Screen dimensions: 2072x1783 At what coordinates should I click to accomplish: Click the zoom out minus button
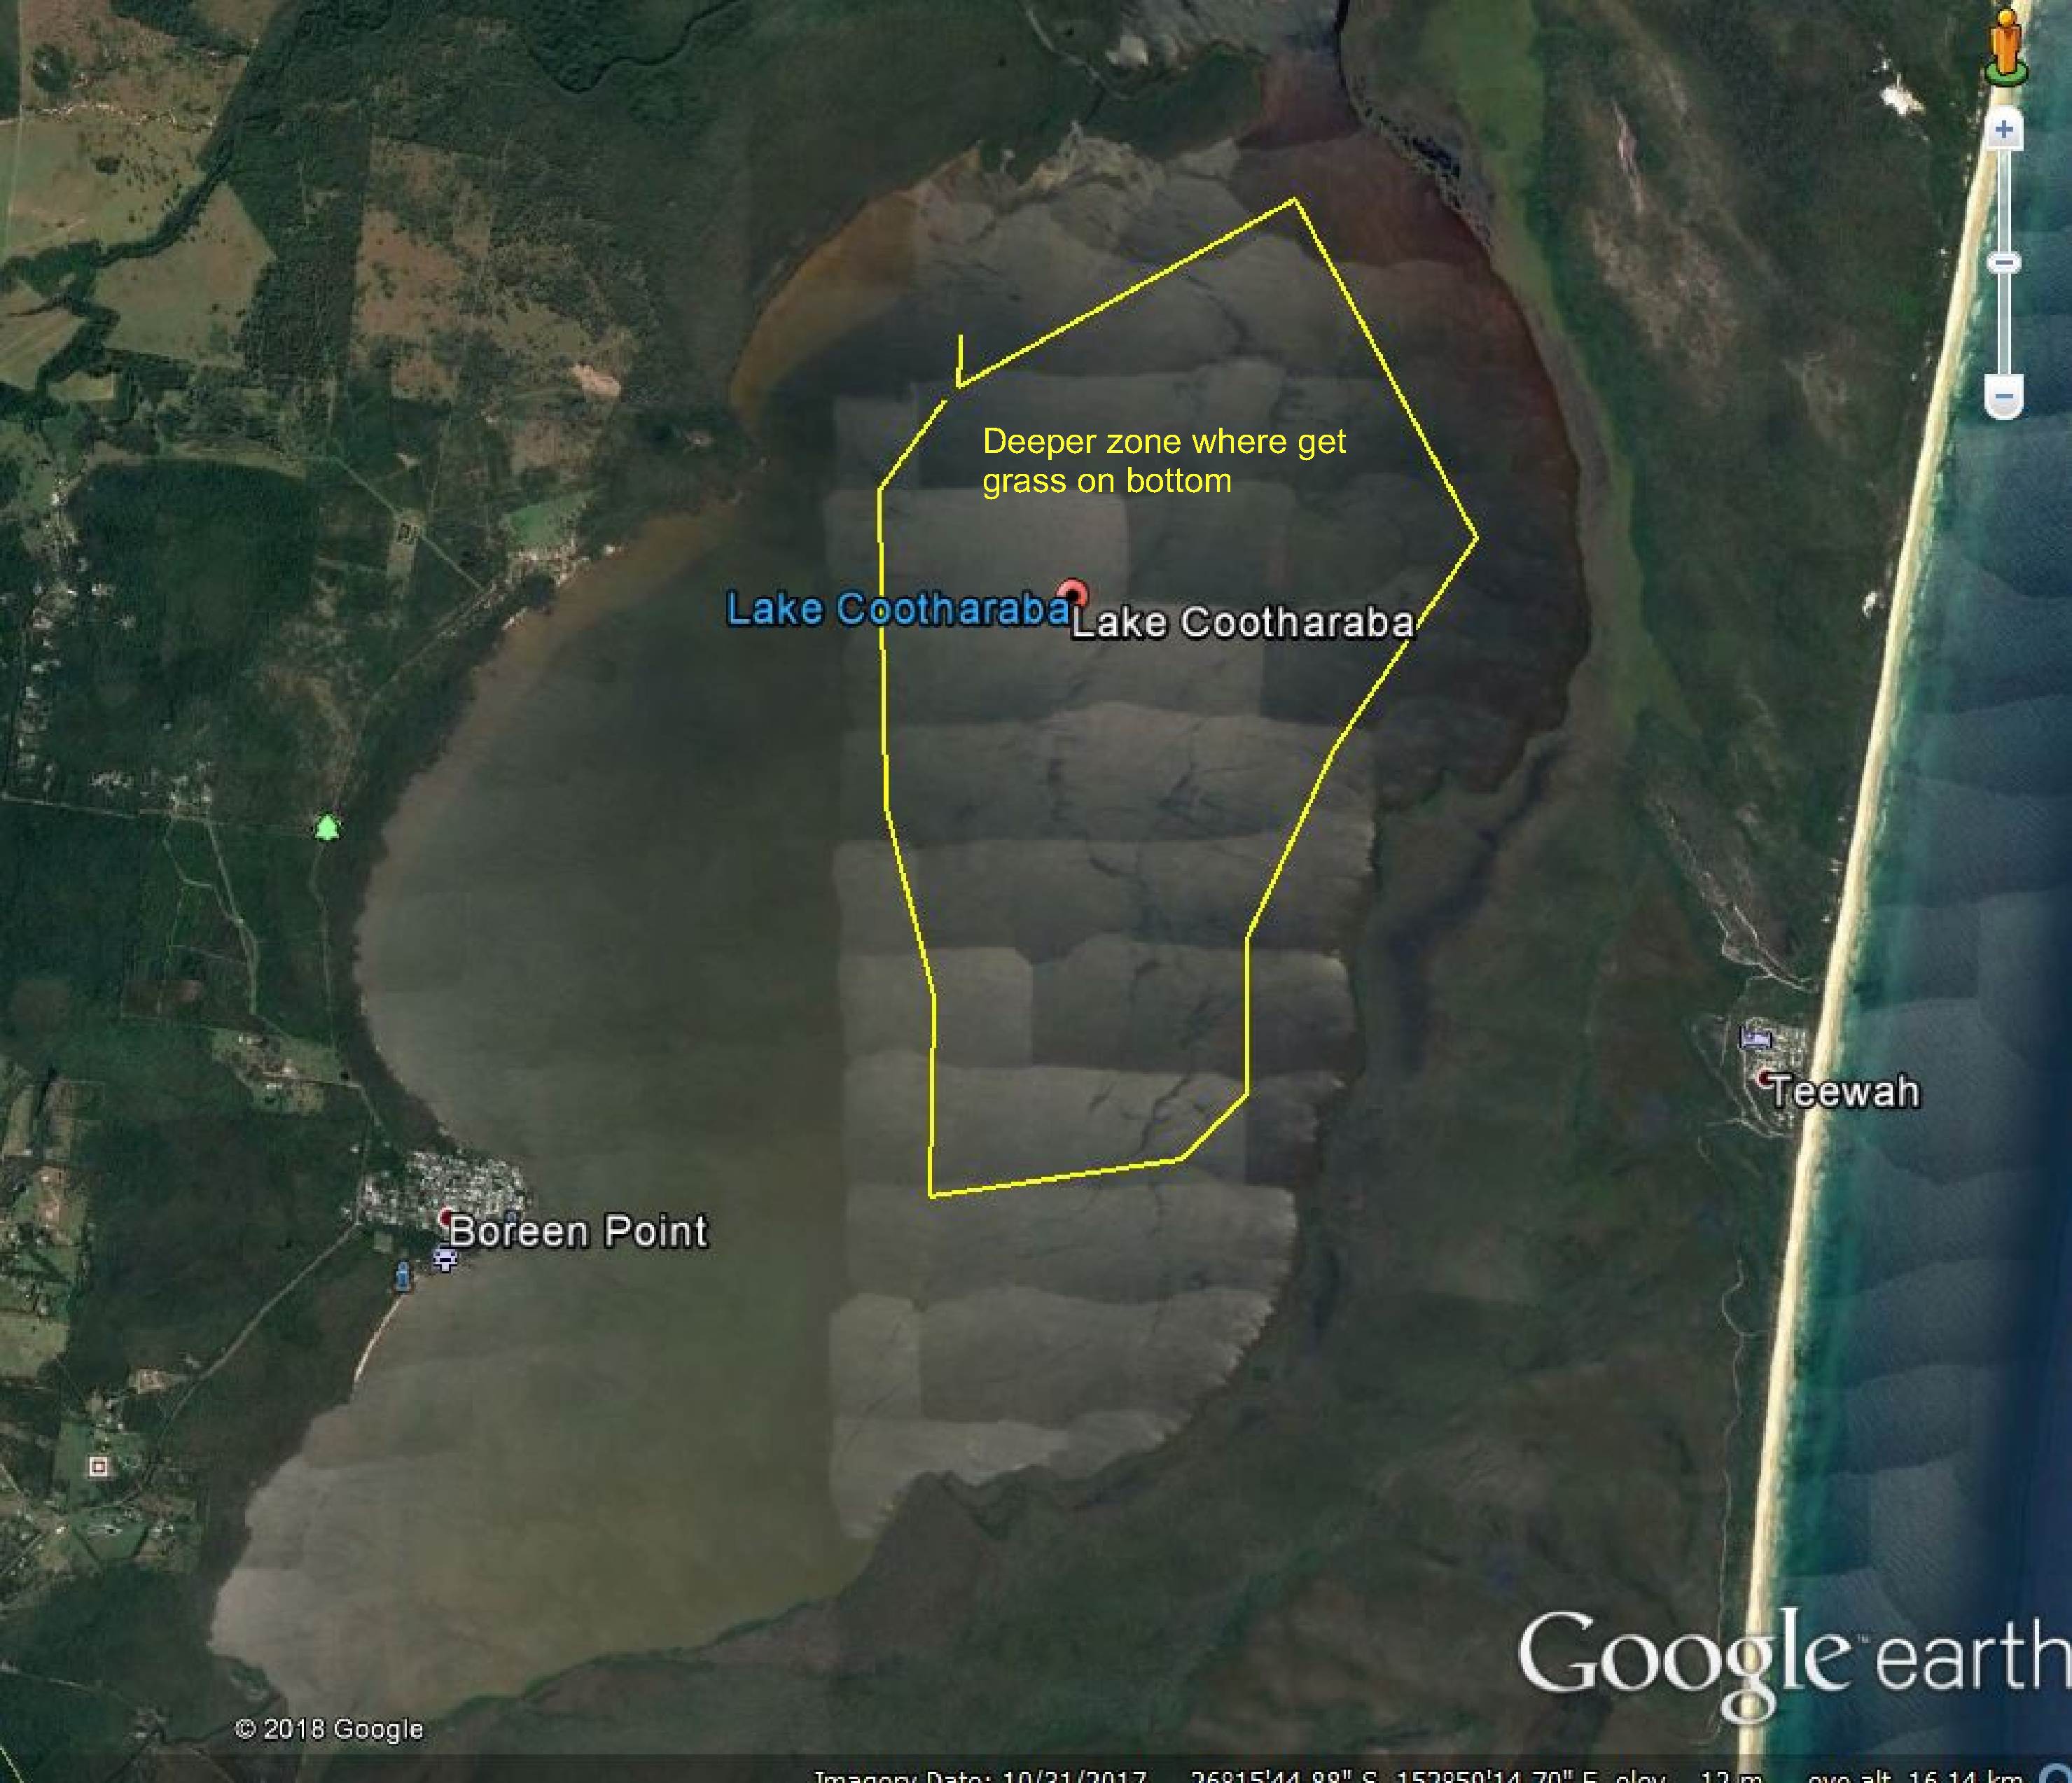tap(2003, 398)
